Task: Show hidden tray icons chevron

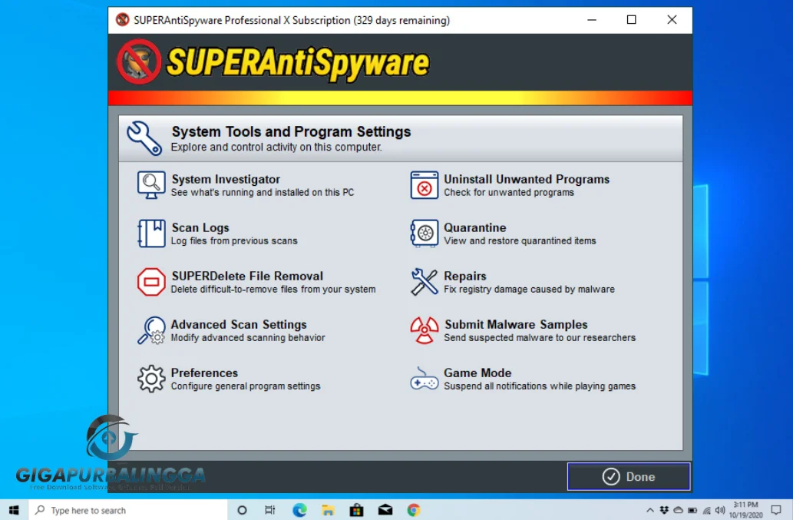Action: [x=650, y=510]
